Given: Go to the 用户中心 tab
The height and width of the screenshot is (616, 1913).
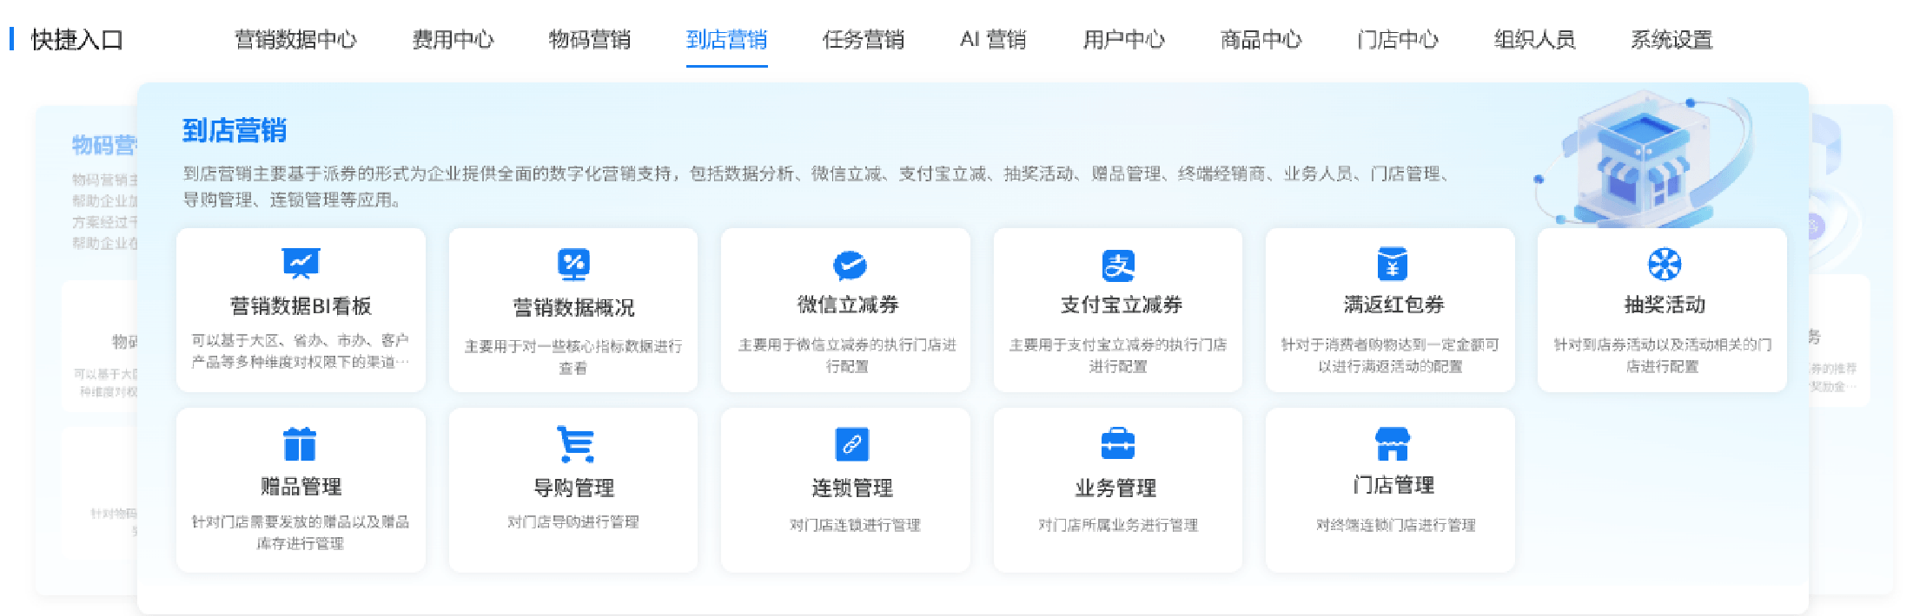Looking at the screenshot, I should [1123, 40].
